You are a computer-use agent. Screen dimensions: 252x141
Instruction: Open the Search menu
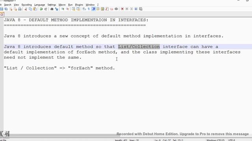pyautogui.click(x=7, y=5)
